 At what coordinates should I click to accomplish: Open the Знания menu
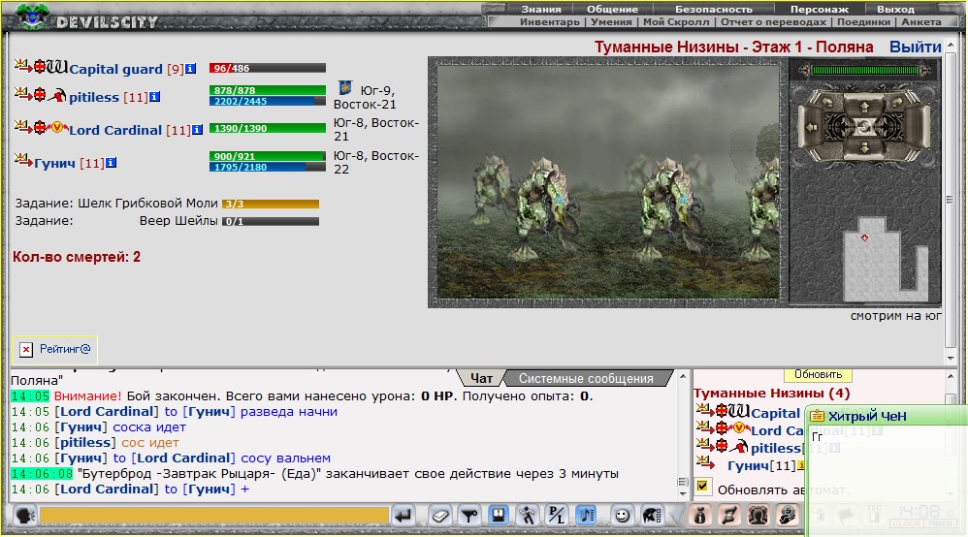[541, 10]
